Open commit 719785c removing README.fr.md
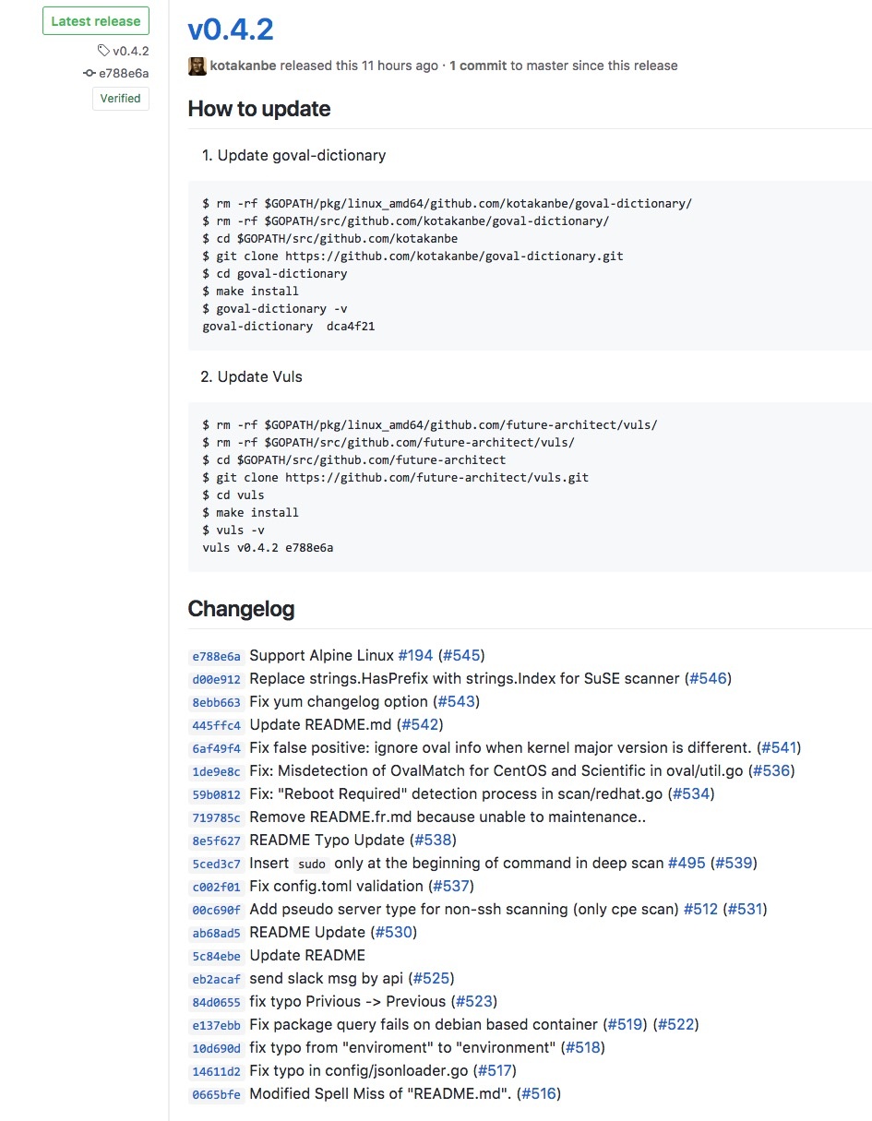The height and width of the screenshot is (1121, 872). [216, 817]
